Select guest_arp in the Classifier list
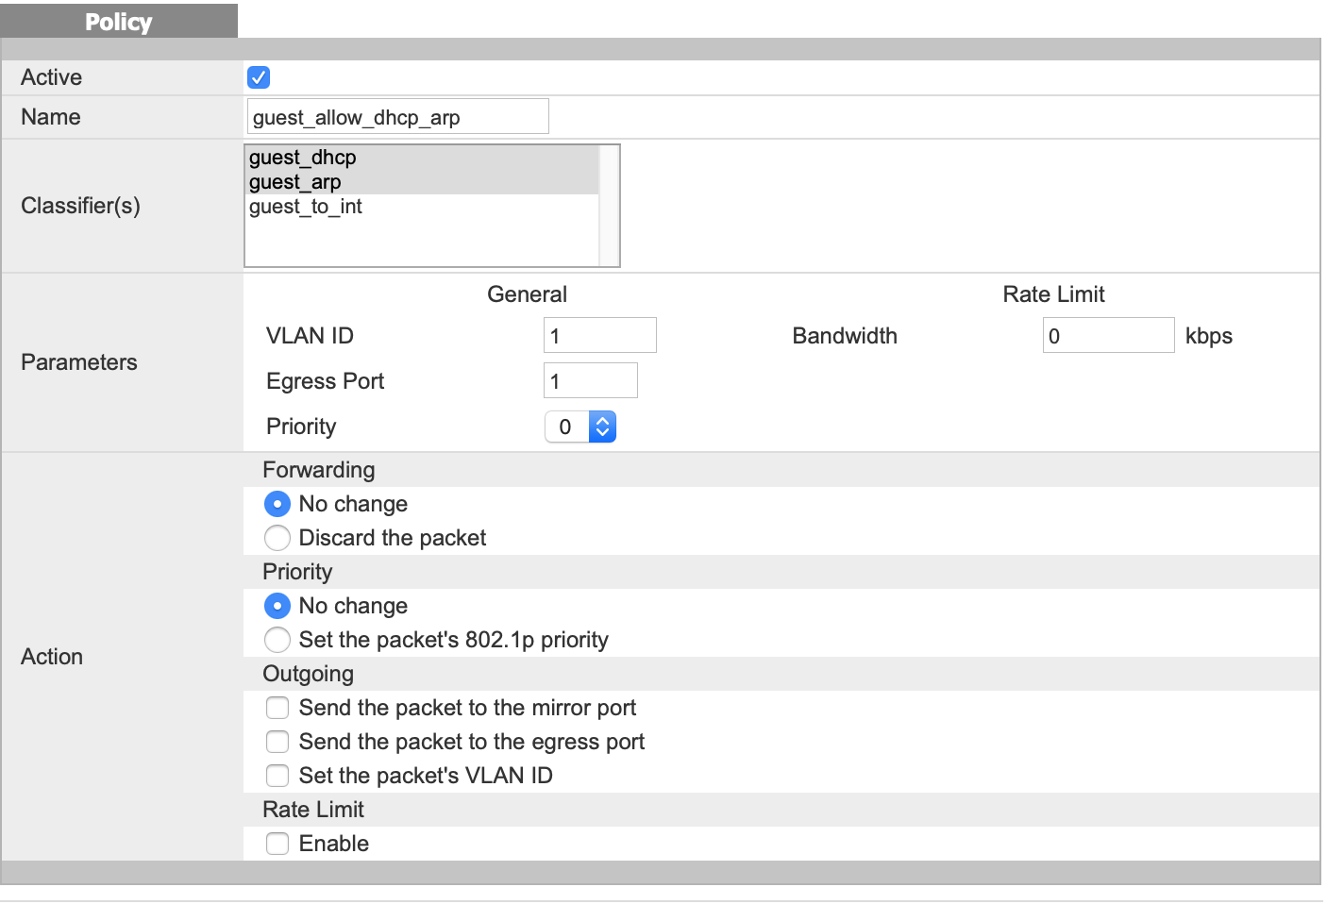Screen dimensions: 1327x904 coord(295,182)
